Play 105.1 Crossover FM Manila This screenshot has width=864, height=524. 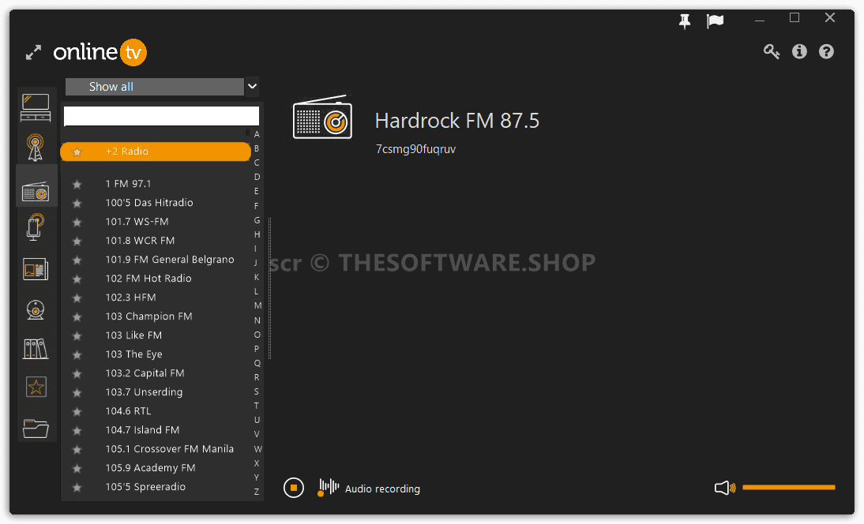[x=169, y=448]
